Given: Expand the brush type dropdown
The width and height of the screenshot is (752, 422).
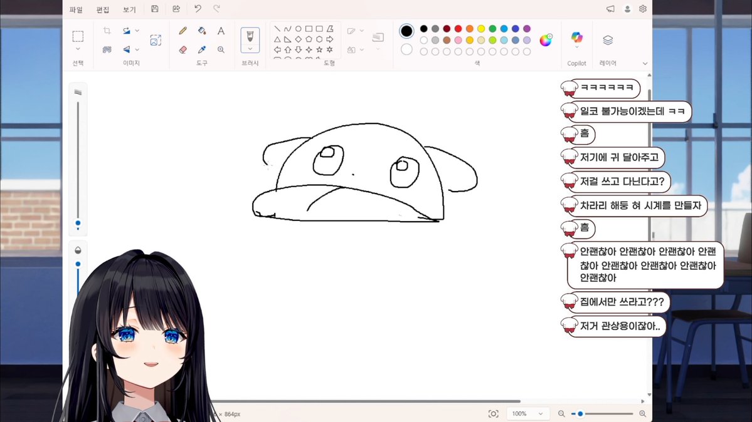Looking at the screenshot, I should click(250, 48).
